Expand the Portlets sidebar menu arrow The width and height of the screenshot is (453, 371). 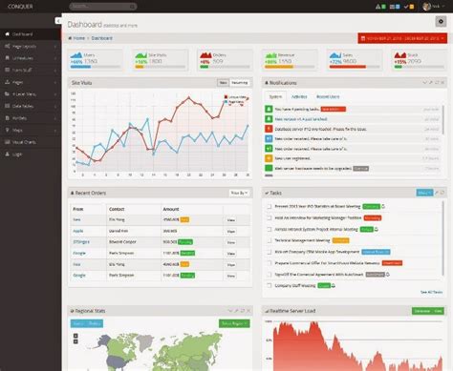click(55, 118)
